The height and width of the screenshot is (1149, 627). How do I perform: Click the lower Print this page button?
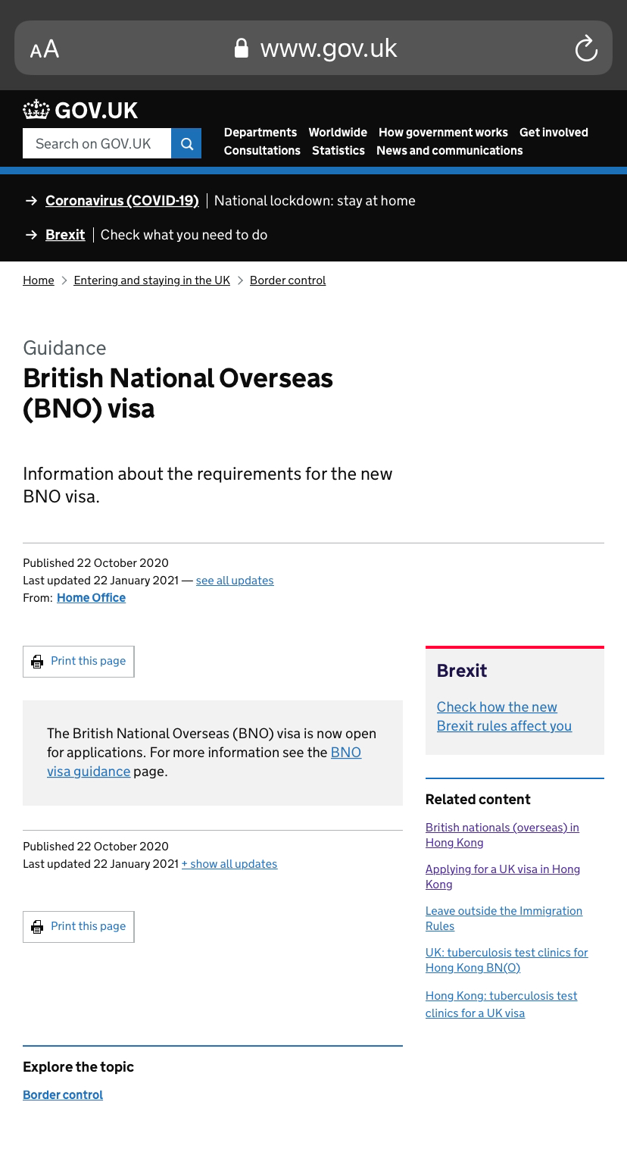(79, 927)
